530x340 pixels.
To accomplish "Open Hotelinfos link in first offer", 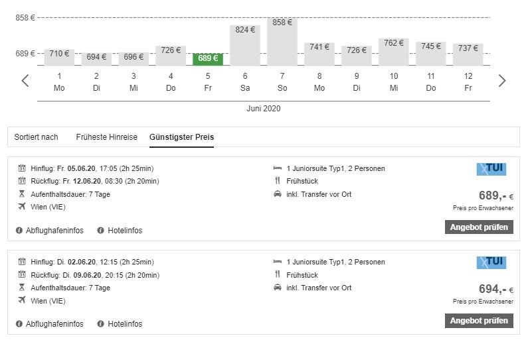I will click(x=125, y=231).
